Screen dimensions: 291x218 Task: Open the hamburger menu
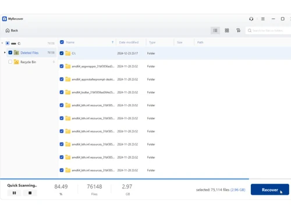tap(263, 19)
